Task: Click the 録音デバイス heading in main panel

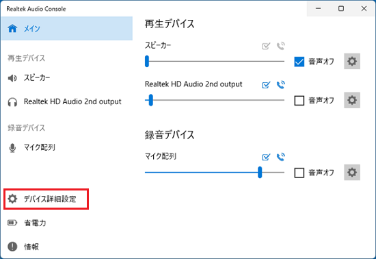Action: tap(170, 135)
